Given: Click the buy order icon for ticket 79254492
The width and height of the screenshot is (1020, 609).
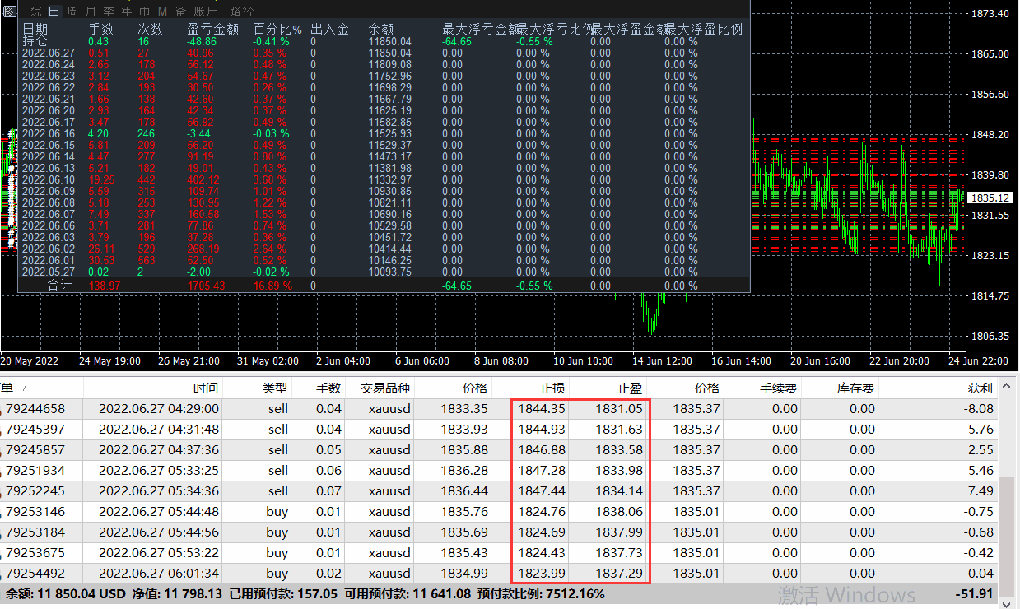Looking at the screenshot, I should [2, 574].
